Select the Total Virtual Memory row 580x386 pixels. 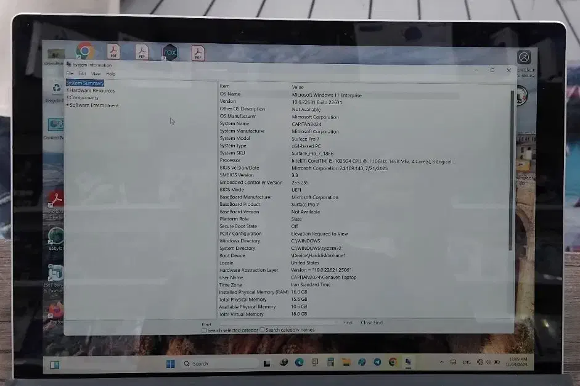click(x=338, y=314)
